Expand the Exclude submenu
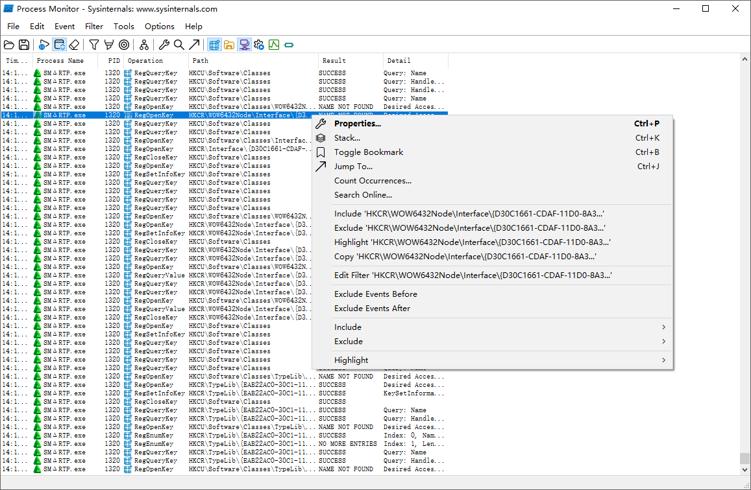 click(x=493, y=342)
